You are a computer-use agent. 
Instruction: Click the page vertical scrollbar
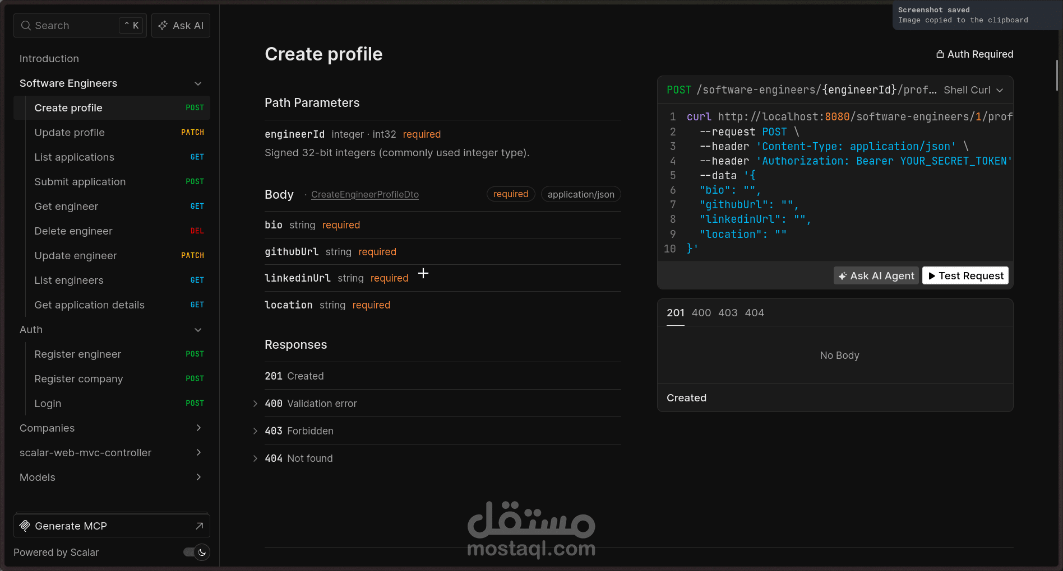pos(1057,76)
